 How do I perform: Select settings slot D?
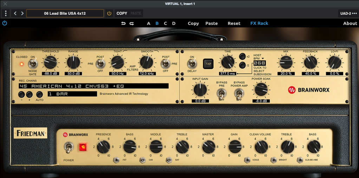point(174,23)
